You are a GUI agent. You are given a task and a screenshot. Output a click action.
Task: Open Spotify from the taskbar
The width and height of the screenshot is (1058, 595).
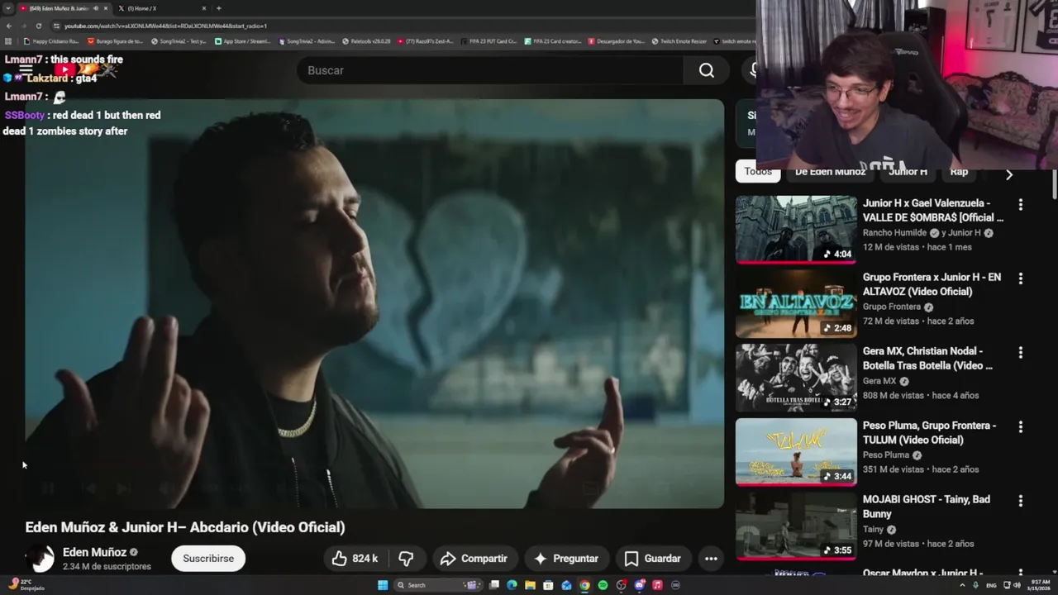[x=603, y=585]
